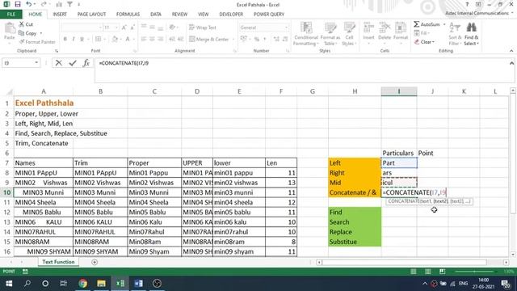This screenshot has height=291, width=517.
Task: Click the Cut scissors button
Action: coord(26,24)
